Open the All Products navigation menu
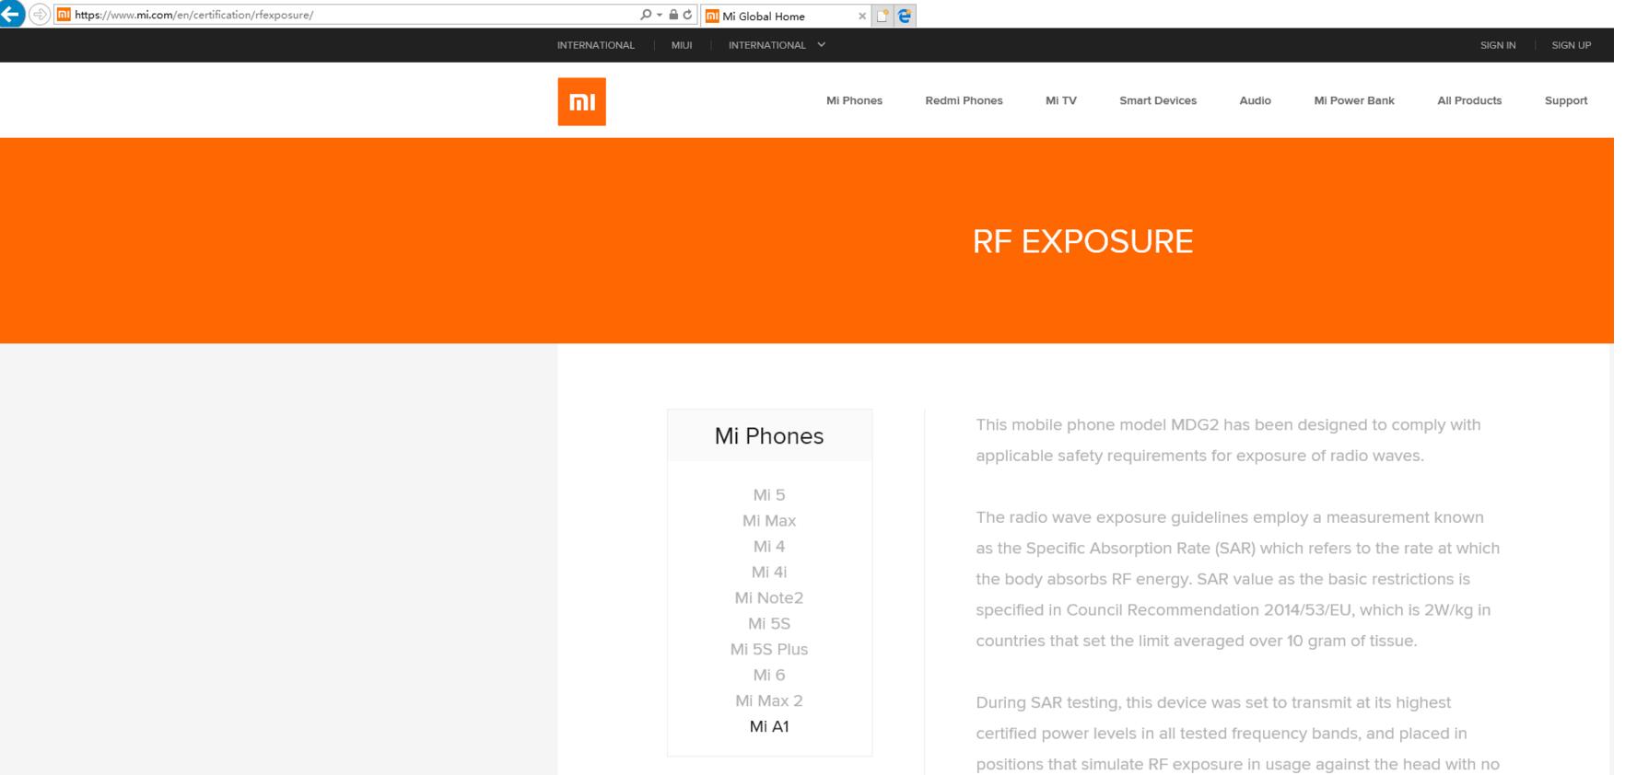1625x775 pixels. click(1469, 100)
